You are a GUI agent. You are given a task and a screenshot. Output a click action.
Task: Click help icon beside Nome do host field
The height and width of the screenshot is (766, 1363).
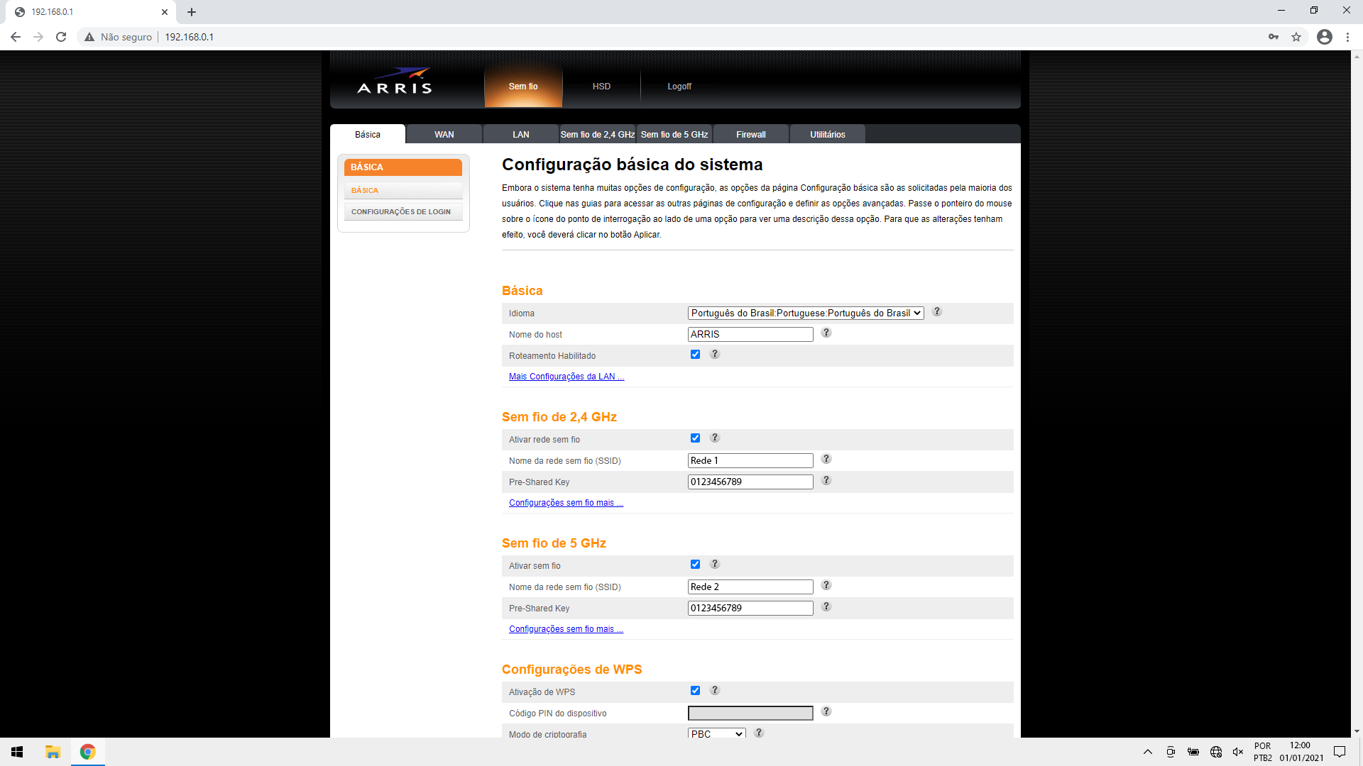click(x=826, y=333)
